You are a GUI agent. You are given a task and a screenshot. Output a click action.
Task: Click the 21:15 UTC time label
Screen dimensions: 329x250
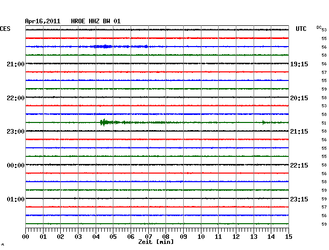point(299,132)
